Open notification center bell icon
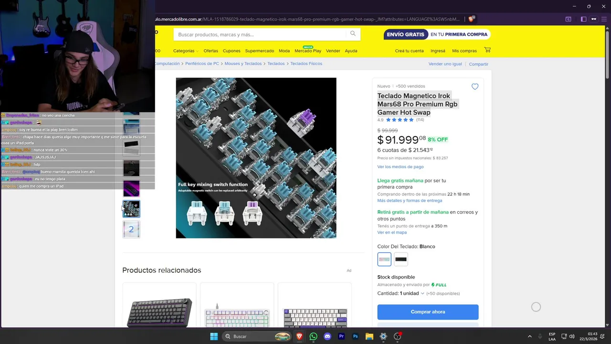Image resolution: width=611 pixels, height=344 pixels. point(603,336)
